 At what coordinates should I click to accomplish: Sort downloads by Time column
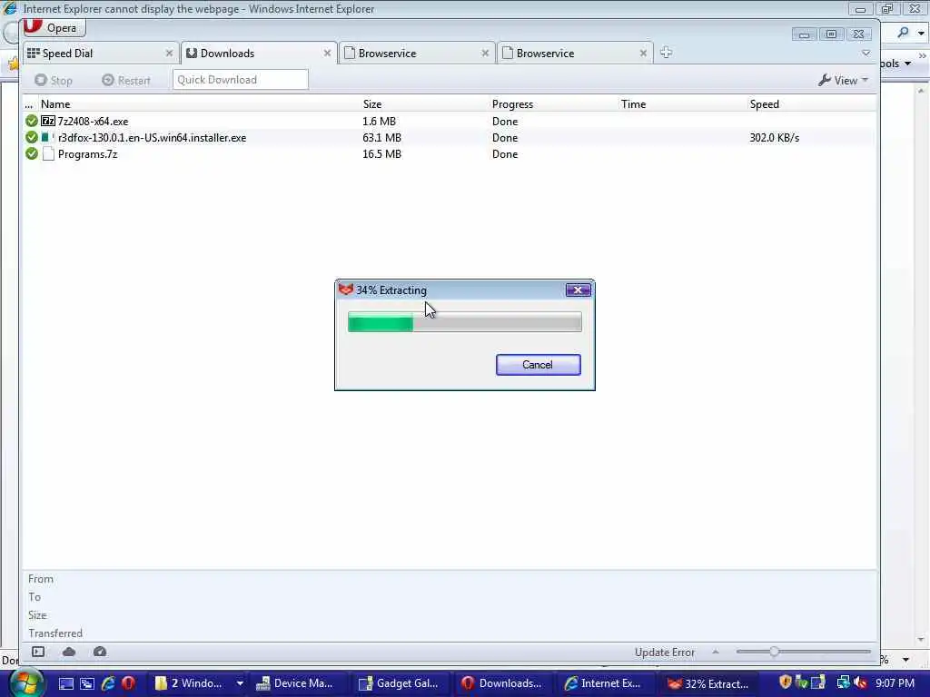(x=633, y=104)
